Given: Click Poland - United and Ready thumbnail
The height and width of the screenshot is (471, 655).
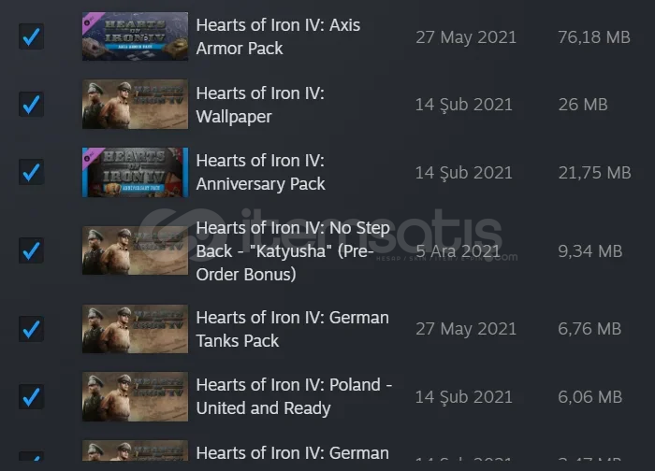Looking at the screenshot, I should point(135,396).
